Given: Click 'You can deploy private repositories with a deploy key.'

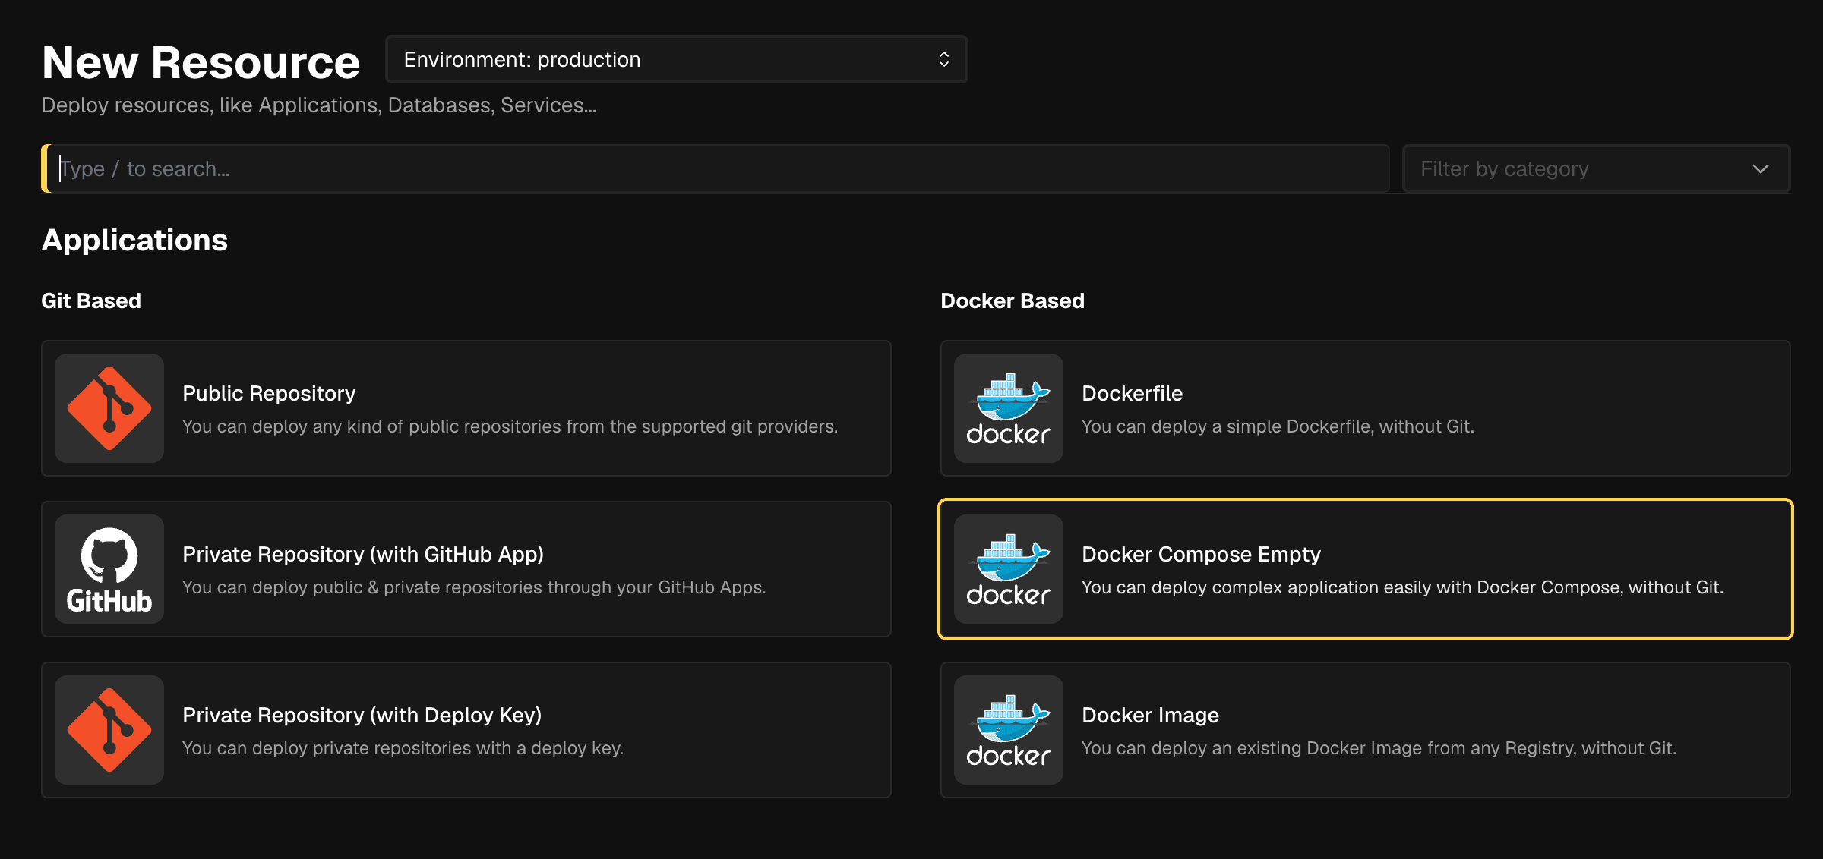Looking at the screenshot, I should click(x=403, y=748).
